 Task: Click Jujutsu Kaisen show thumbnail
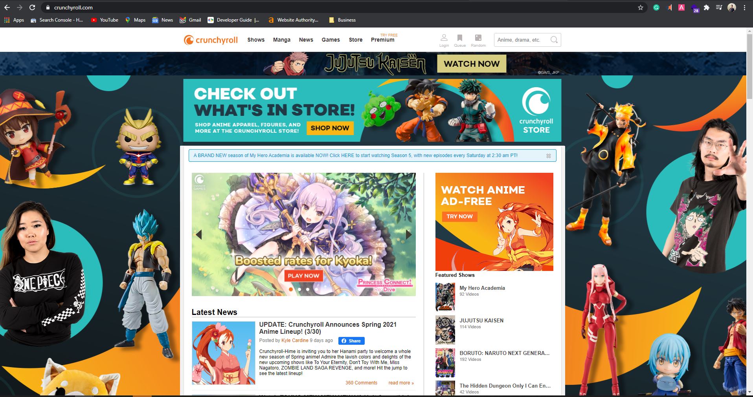(445, 330)
